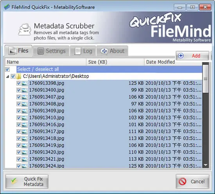Click image icon of 1760913419.jpg
Viewport: 215px width, 194px height.
25,145
